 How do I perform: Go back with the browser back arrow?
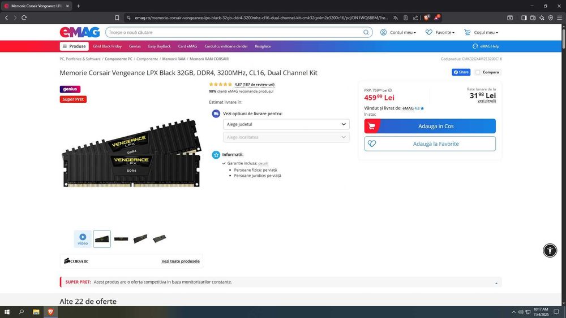(x=6, y=18)
